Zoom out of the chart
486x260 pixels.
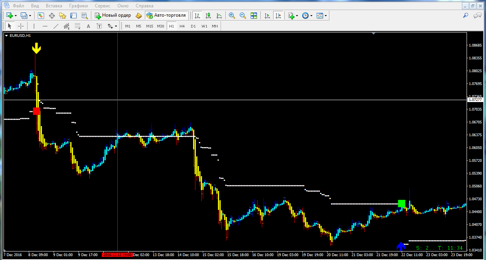243,16
